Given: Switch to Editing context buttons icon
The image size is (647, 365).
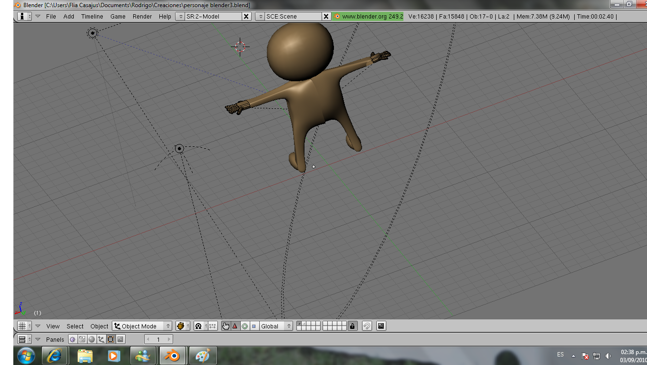Looking at the screenshot, I should (x=111, y=339).
